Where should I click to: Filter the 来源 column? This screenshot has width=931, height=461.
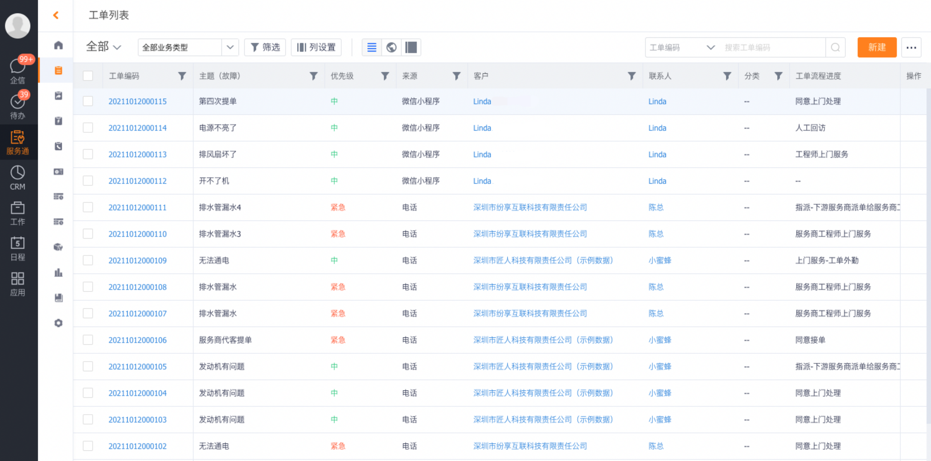coord(456,76)
